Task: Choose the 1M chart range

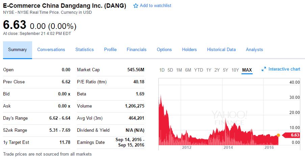Action: point(179,70)
